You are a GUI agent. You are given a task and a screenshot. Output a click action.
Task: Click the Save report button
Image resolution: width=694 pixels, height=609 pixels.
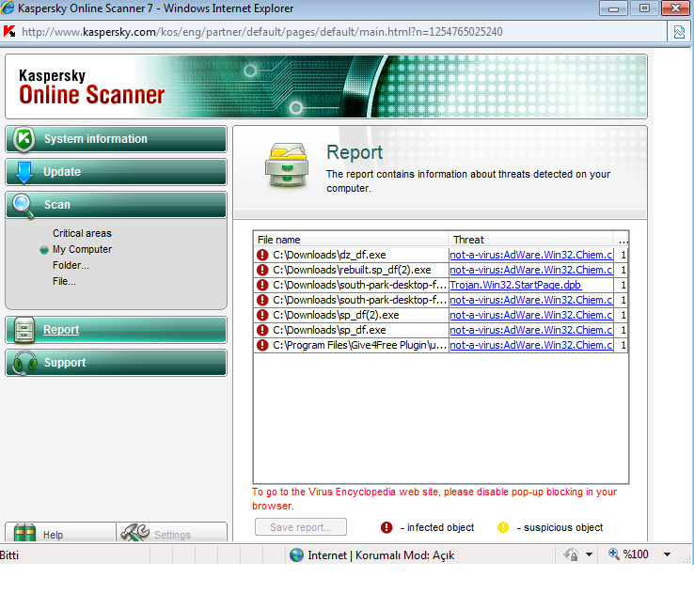click(300, 527)
